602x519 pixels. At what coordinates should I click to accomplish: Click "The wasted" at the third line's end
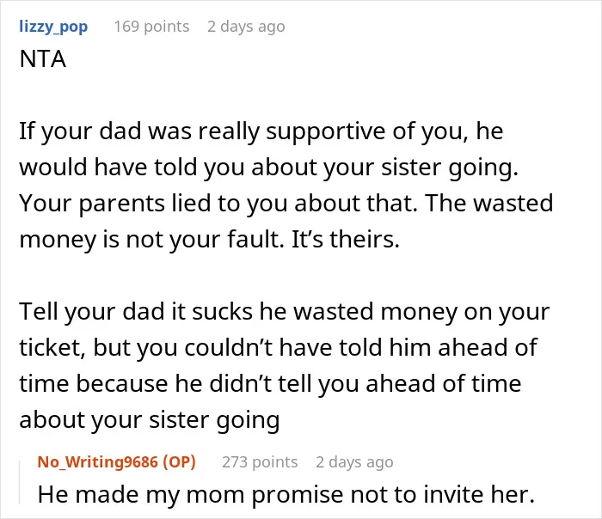click(489, 203)
